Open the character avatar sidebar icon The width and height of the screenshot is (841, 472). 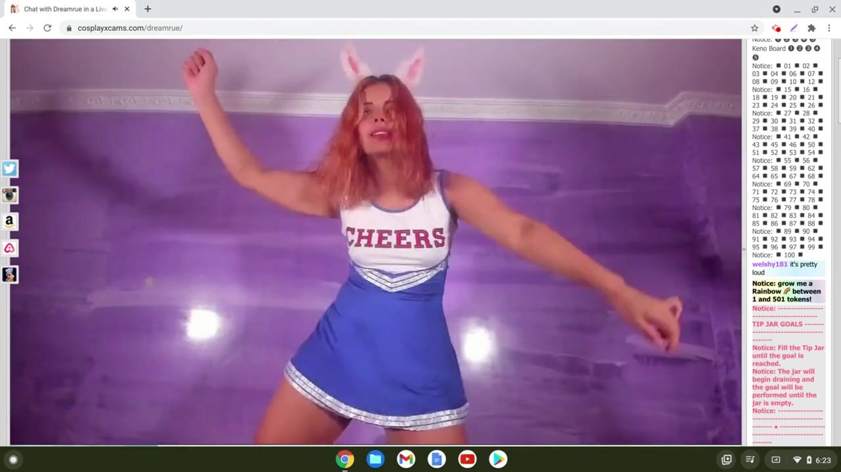[9, 274]
